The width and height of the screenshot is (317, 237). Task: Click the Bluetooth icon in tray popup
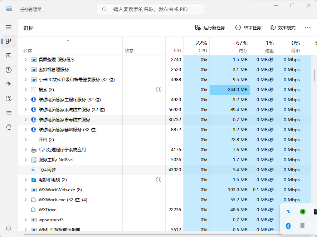[288, 226]
